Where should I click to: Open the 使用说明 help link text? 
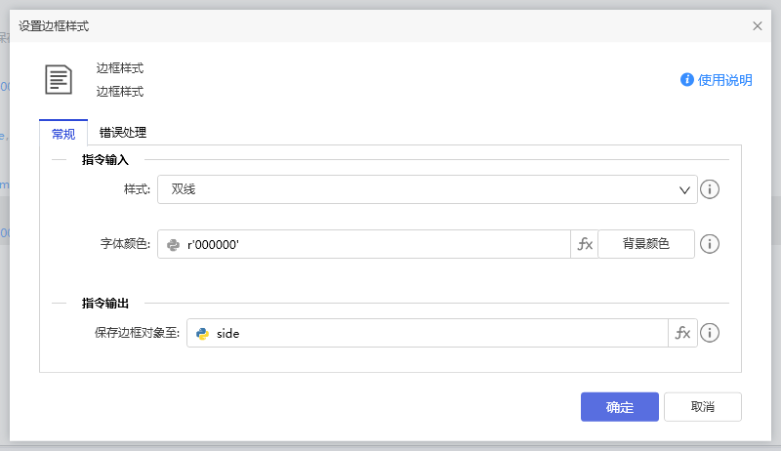(x=725, y=80)
